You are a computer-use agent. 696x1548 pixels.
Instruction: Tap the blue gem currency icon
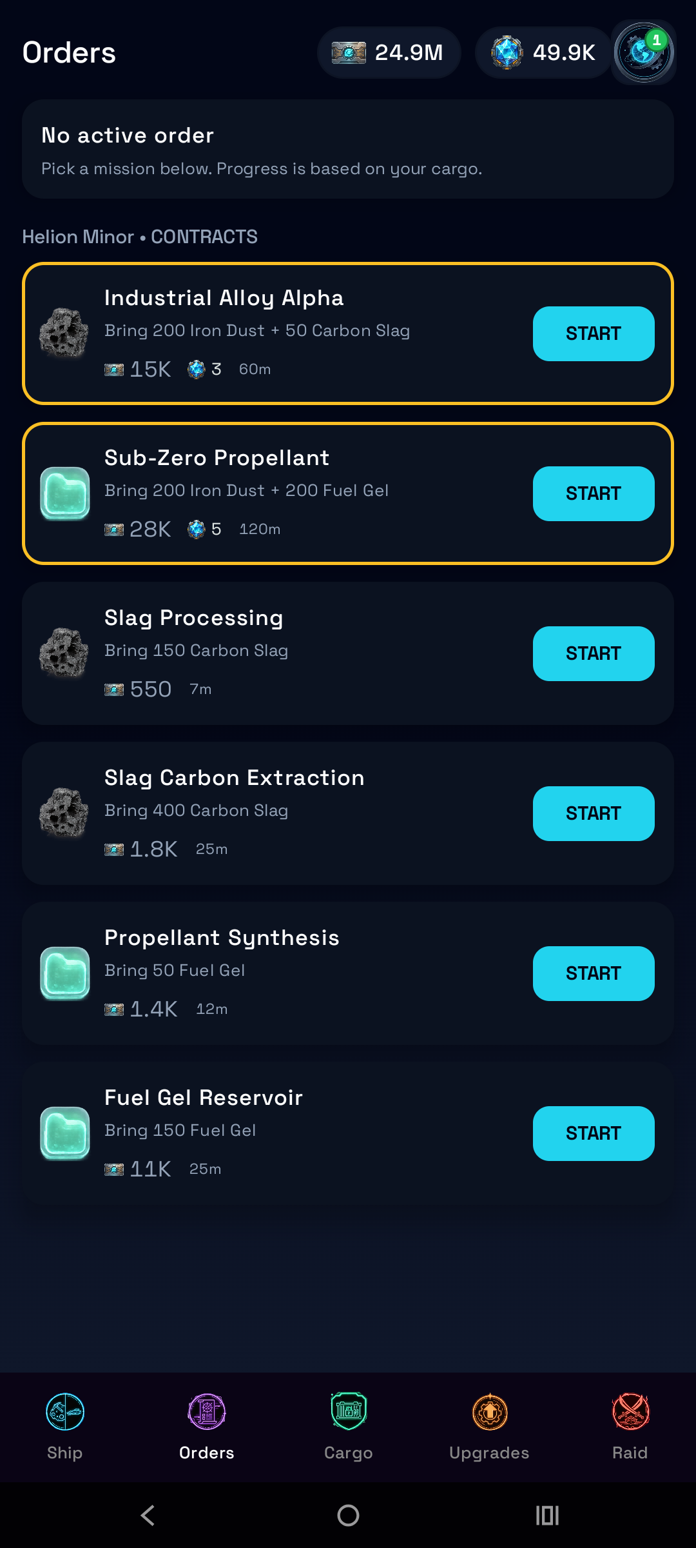pos(507,52)
